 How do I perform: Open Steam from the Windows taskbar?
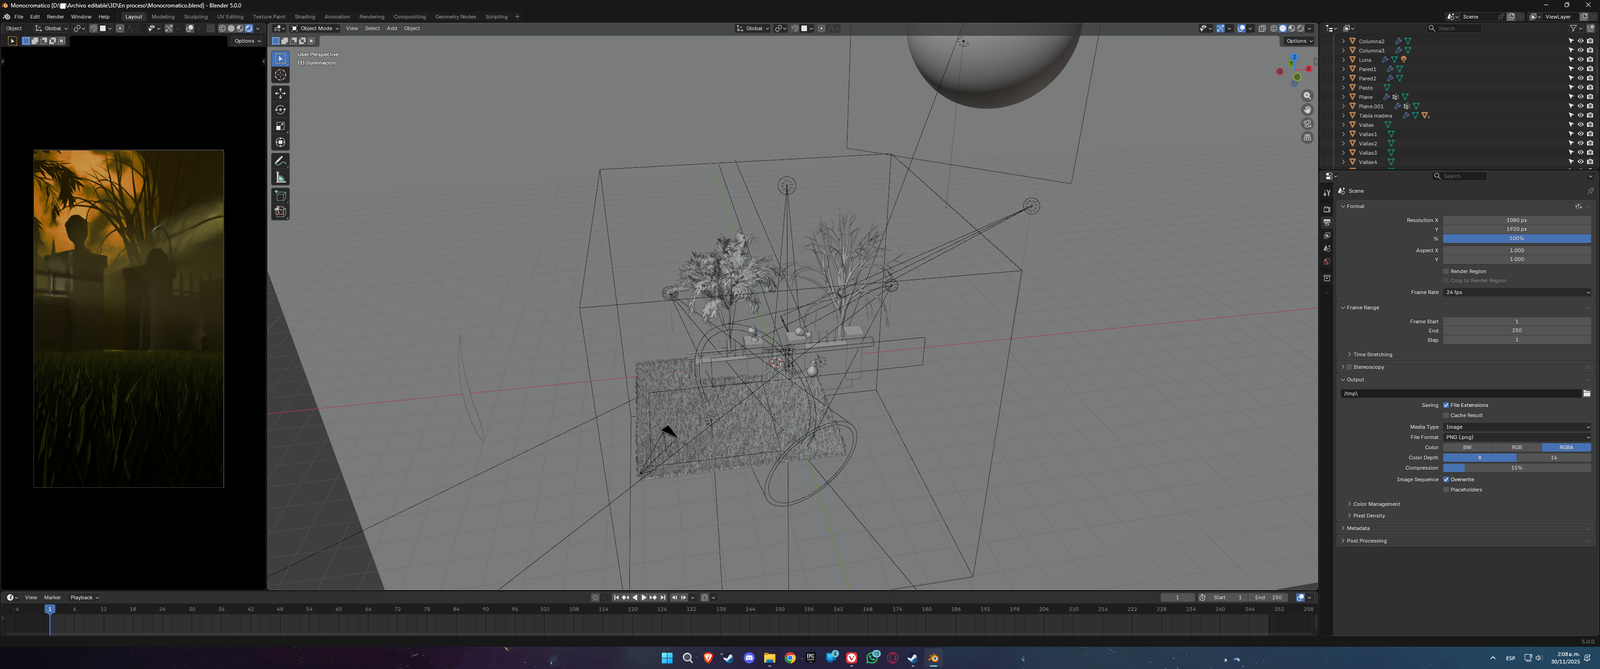click(728, 658)
